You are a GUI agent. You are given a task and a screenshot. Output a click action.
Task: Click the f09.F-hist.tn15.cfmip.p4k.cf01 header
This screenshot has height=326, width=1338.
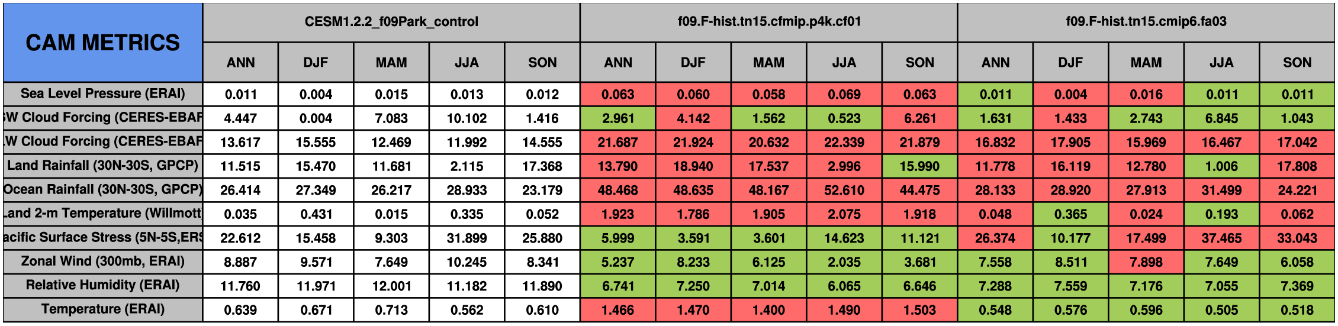point(769,22)
